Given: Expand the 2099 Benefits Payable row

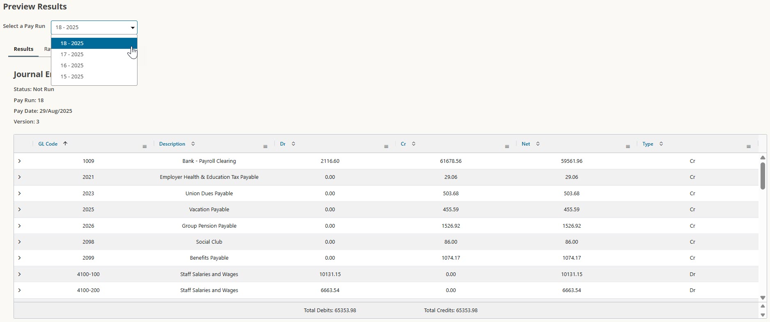Looking at the screenshot, I should [19, 258].
